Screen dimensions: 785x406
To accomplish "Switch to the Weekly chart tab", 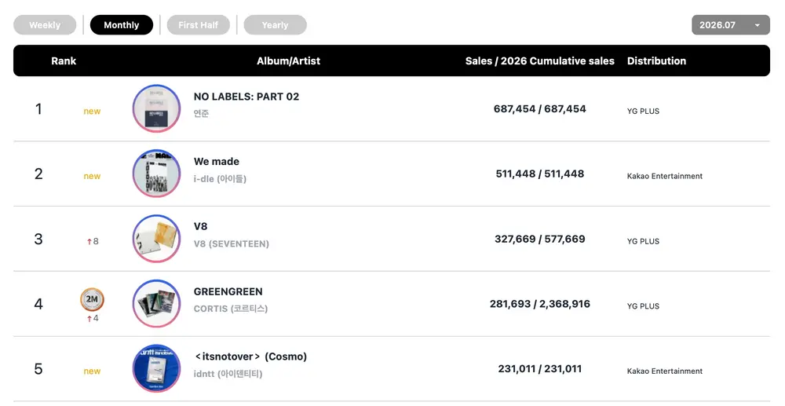I will 45,25.
